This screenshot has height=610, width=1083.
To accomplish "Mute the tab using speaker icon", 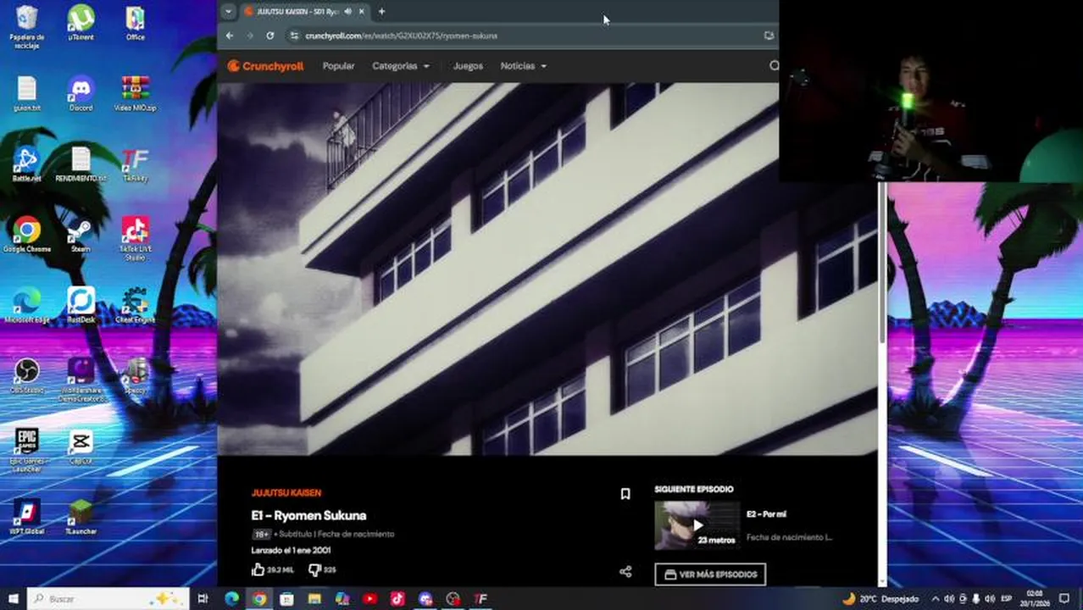I will pyautogui.click(x=348, y=11).
